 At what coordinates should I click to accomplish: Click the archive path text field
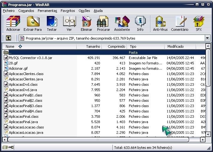[112, 38]
